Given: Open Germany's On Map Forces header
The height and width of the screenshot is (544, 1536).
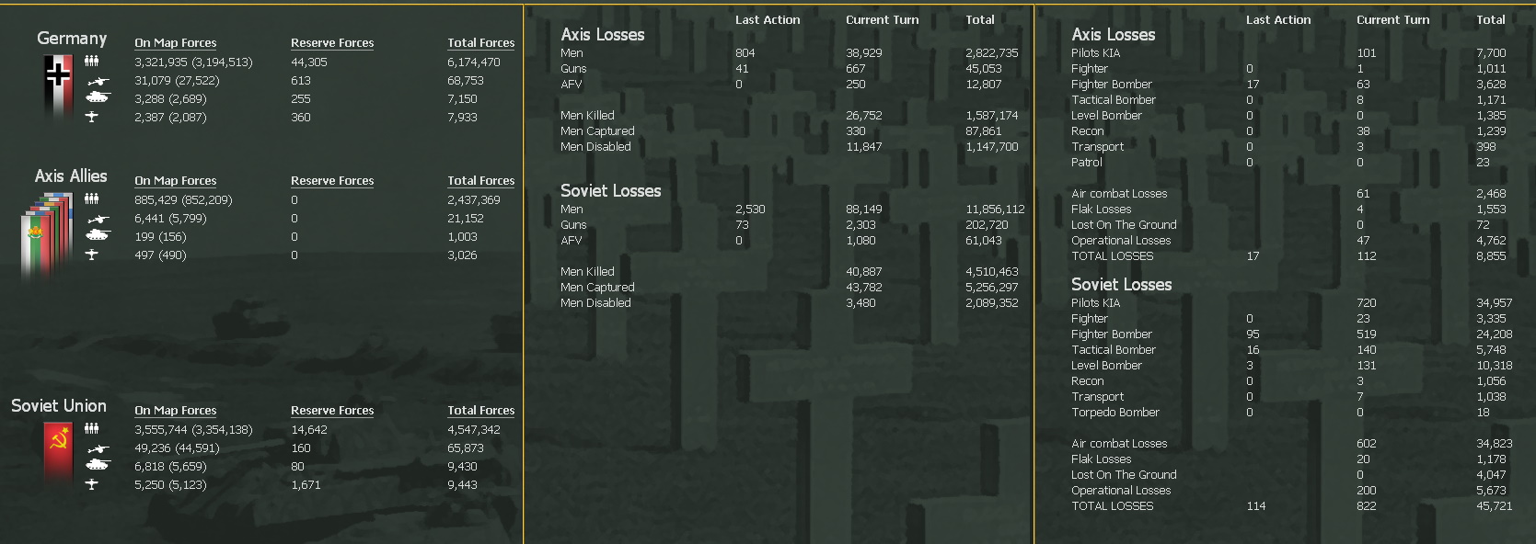Looking at the screenshot, I should 175,43.
